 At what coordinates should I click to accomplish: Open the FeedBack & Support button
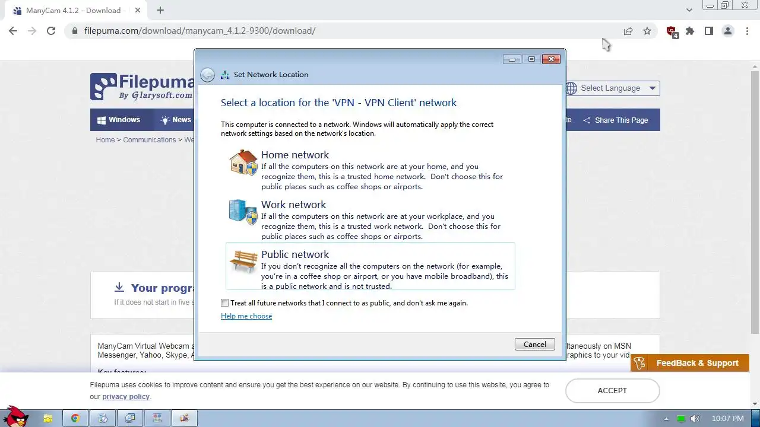690,363
